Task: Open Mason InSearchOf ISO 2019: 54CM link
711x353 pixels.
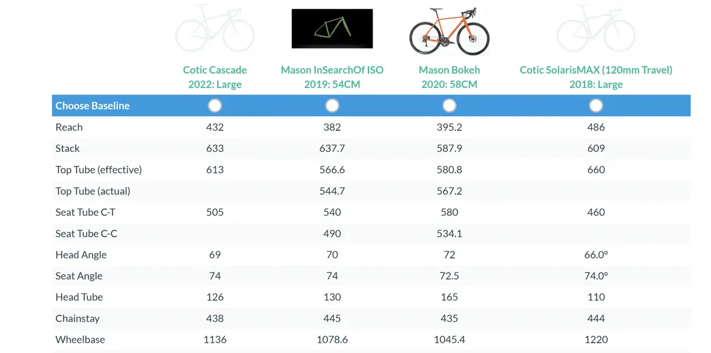Action: click(x=332, y=77)
